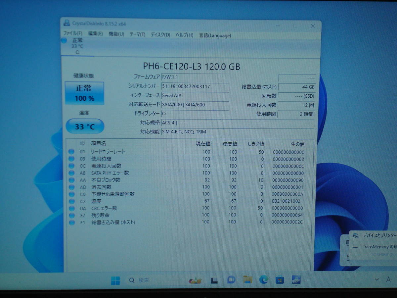
Task: Click the drive title PH6-CE120-L3 120.0 GB
Action: (x=192, y=67)
